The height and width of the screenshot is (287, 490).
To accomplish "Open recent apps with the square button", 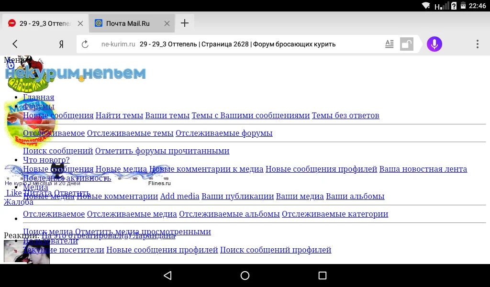I will [x=323, y=275].
